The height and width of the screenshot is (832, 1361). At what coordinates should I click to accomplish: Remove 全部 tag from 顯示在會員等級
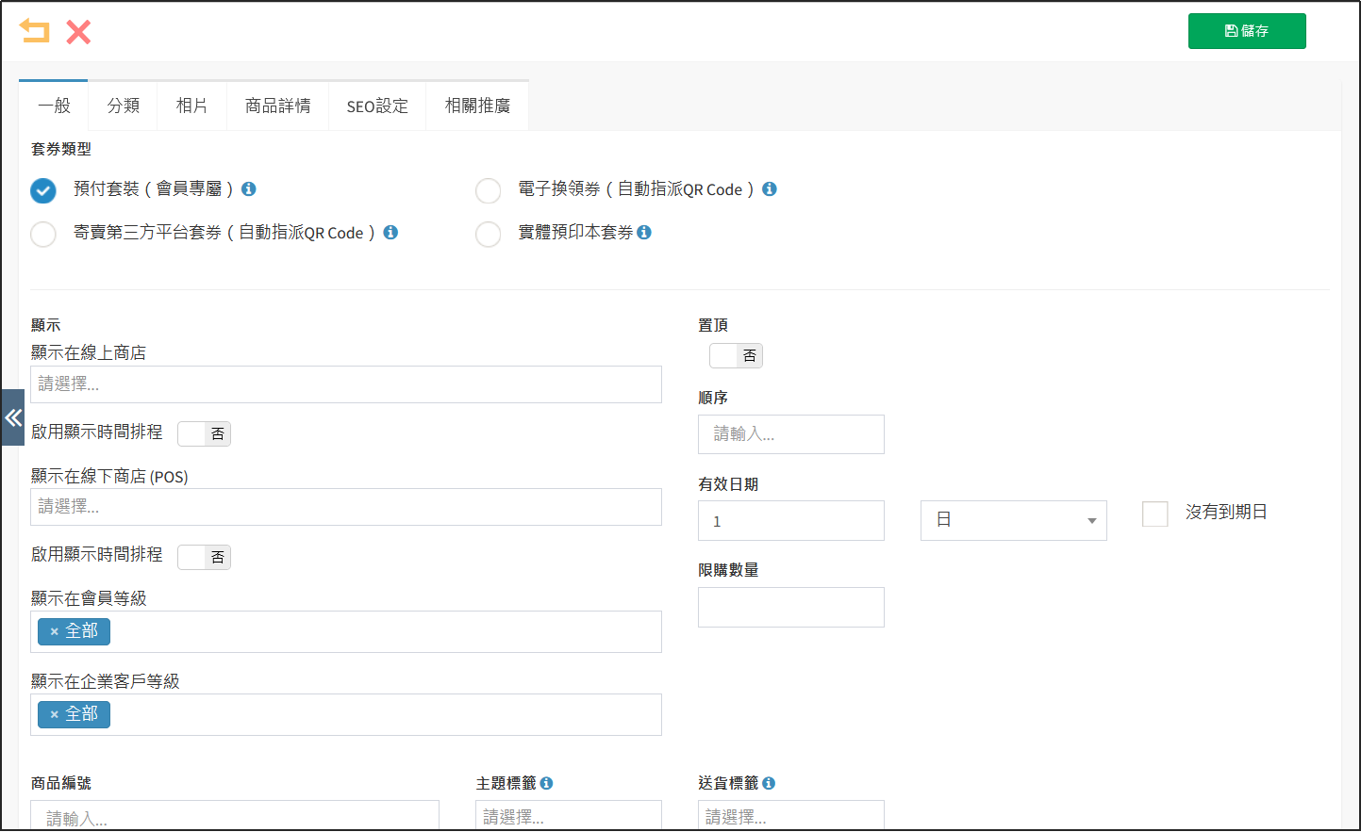(55, 632)
